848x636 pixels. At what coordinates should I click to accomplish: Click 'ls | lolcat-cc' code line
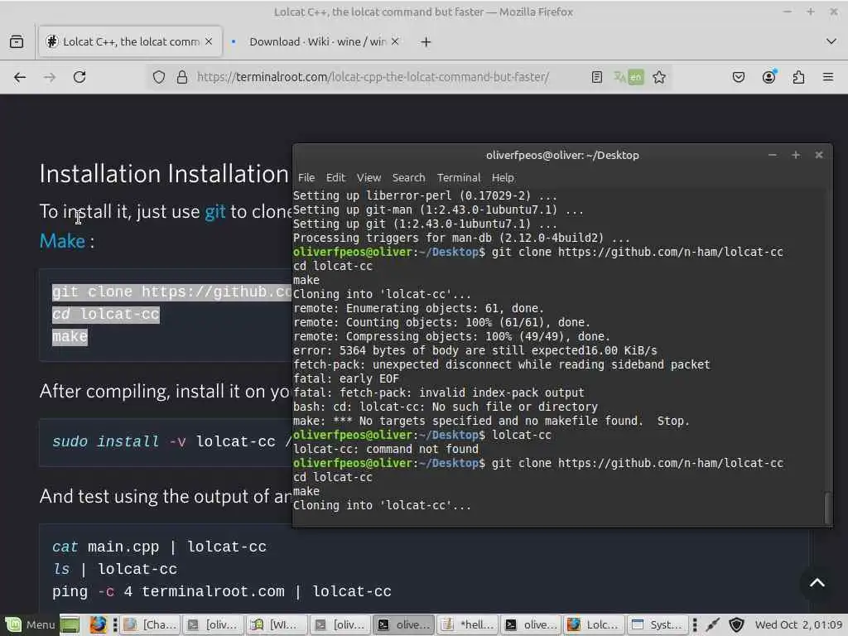point(114,569)
